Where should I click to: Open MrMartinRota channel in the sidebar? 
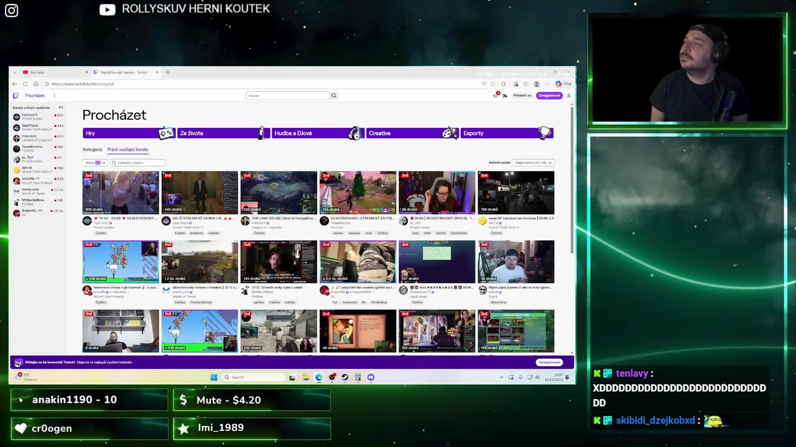pos(38,202)
